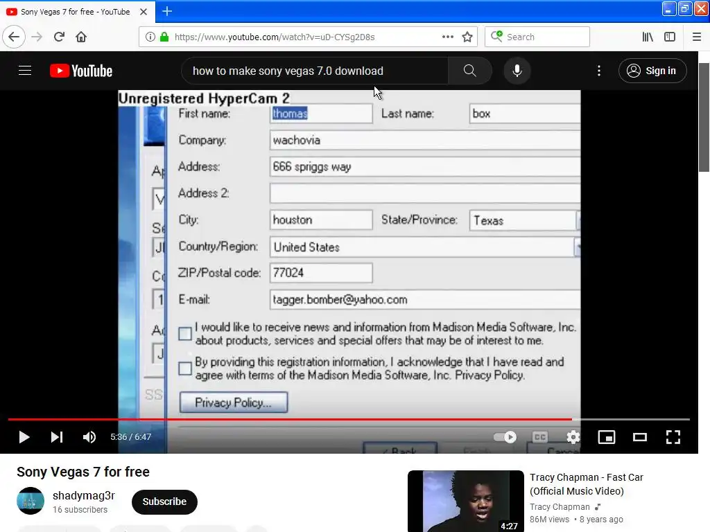This screenshot has height=532, width=710.
Task: Click the ZIP/Postal code field 77024
Action: (x=321, y=273)
